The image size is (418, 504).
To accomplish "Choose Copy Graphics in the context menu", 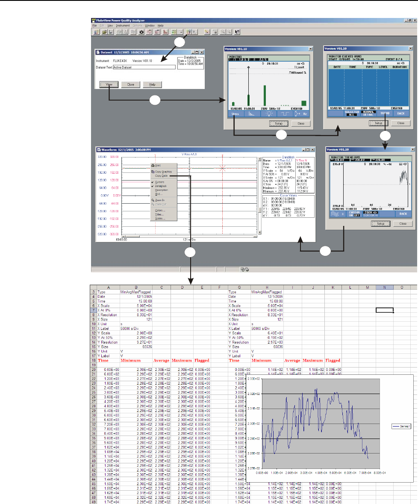I will click(163, 172).
